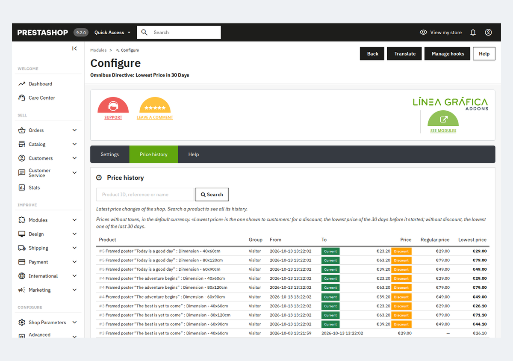Switch to the Settings tab
This screenshot has width=513, height=361.
coord(110,154)
